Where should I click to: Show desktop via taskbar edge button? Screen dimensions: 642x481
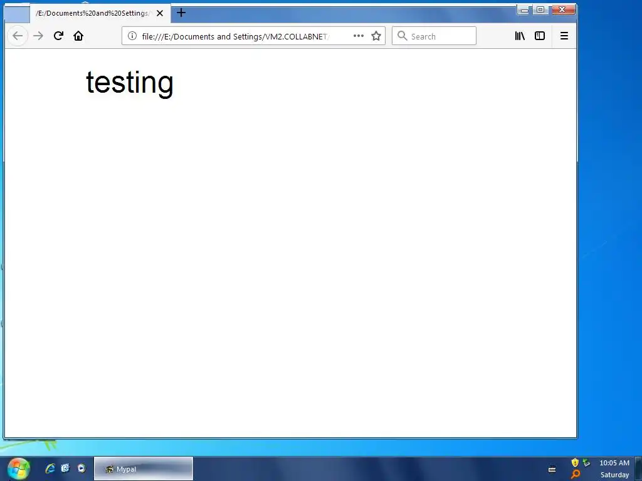(x=638, y=468)
